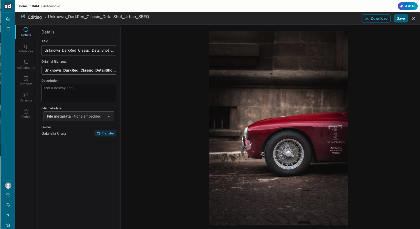Image resolution: width=420 pixels, height=229 pixels.
Task: Open the Rights tab
Action: coord(26,114)
